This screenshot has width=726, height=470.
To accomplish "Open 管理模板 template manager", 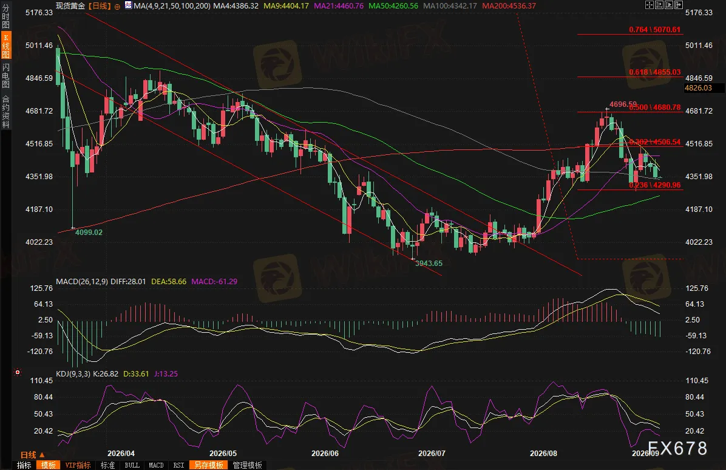I will click(x=247, y=465).
